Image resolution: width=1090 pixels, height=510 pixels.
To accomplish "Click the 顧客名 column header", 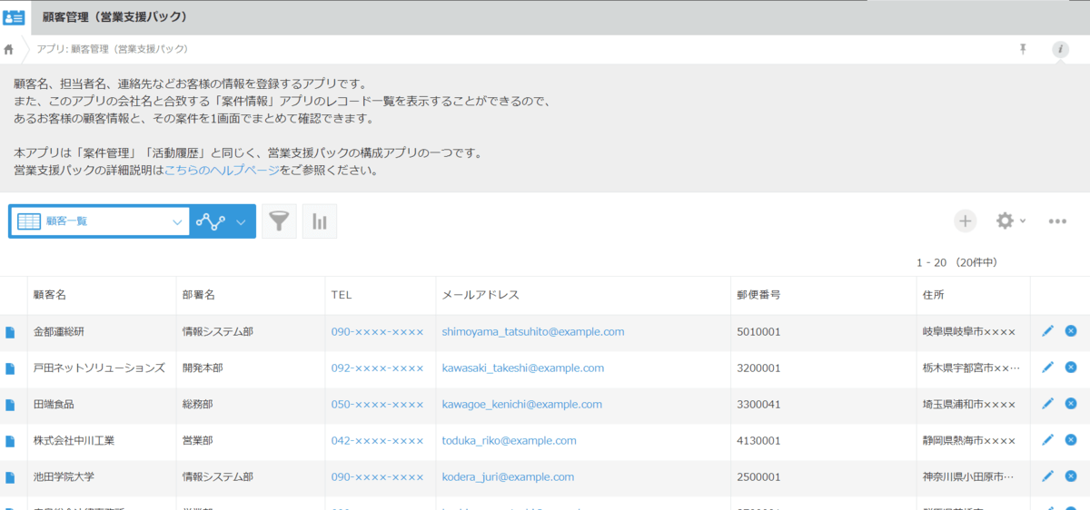I will coord(50,295).
